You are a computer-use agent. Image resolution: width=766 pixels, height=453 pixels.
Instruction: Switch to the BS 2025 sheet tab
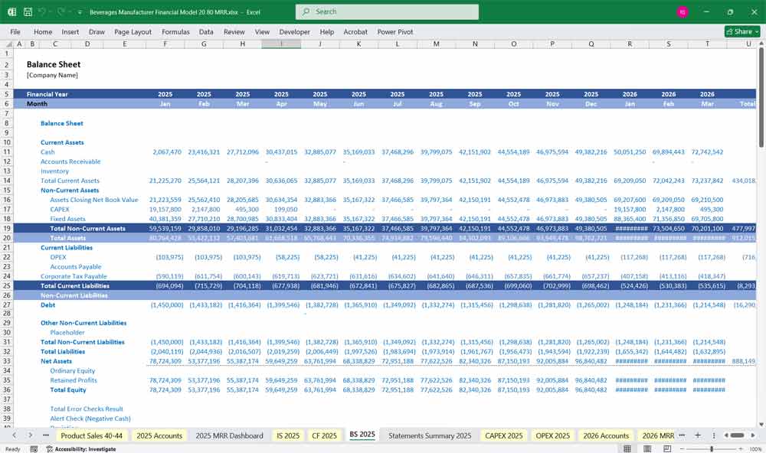click(362, 435)
